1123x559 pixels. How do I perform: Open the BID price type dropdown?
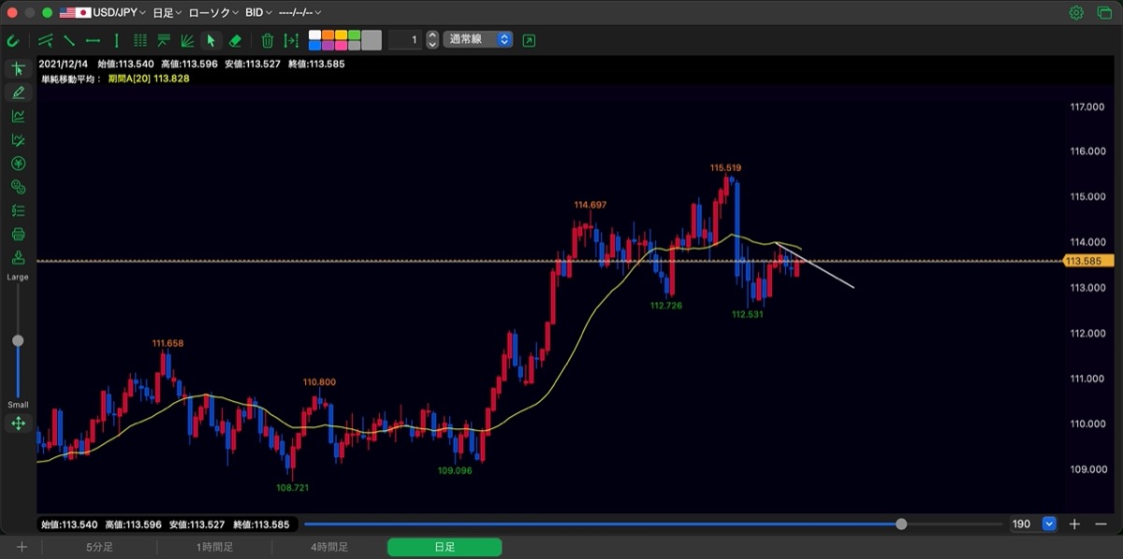coord(258,13)
